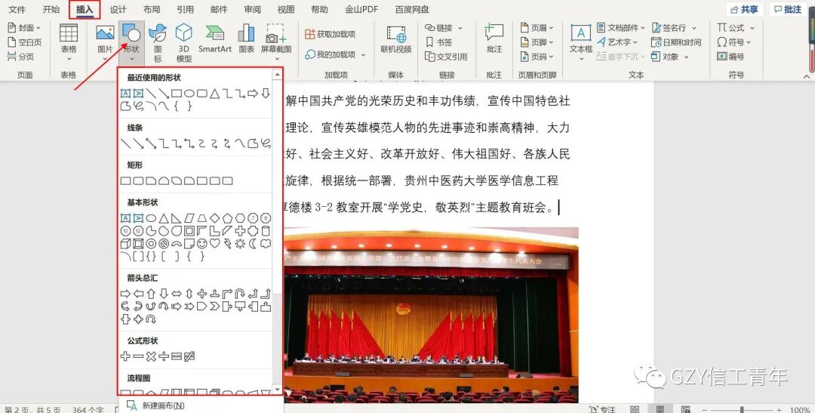The width and height of the screenshot is (815, 413).
Task: Click the 批注 button beside 共享
Action: pyautogui.click(x=787, y=9)
